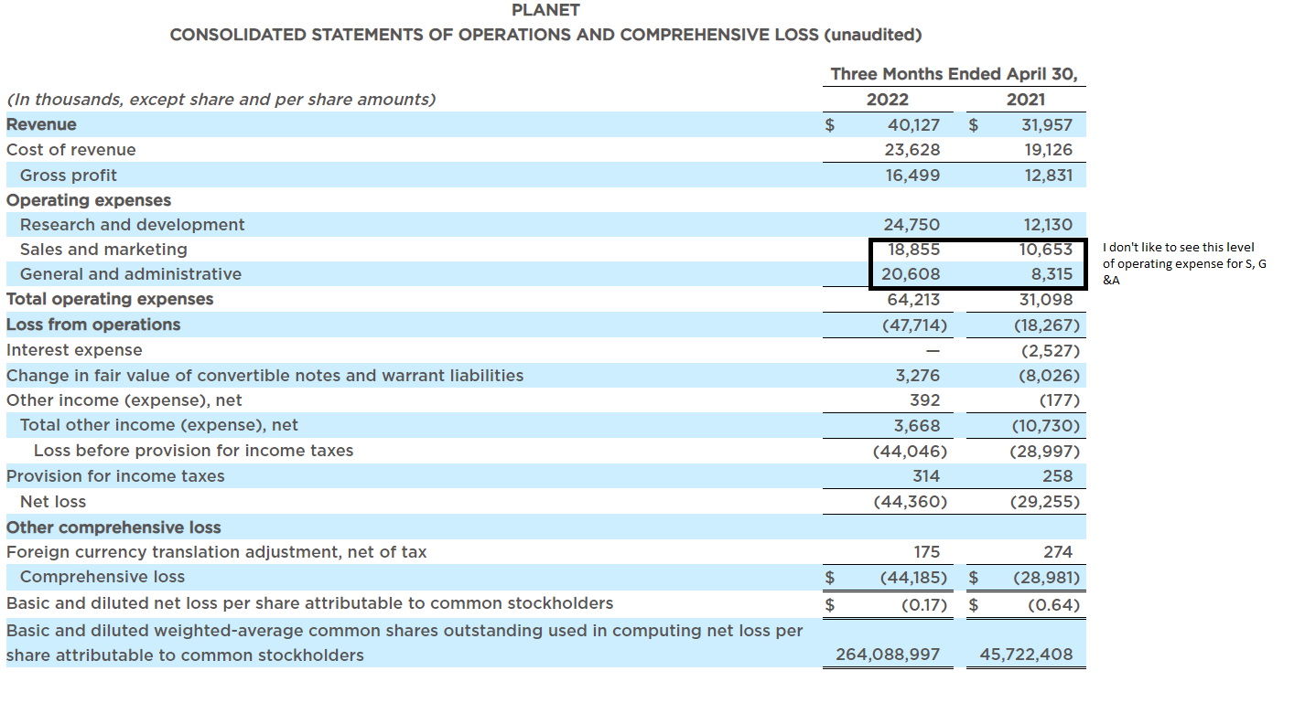The height and width of the screenshot is (703, 1316).
Task: Select 2021 revenue value 31,957
Action: tap(1047, 125)
